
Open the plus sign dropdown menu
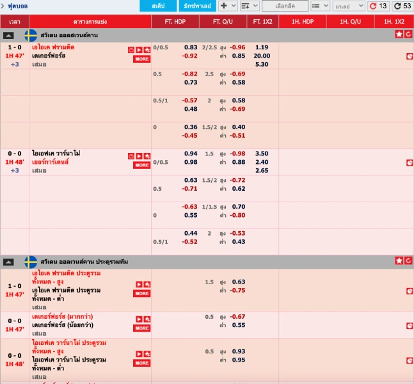pos(227,6)
